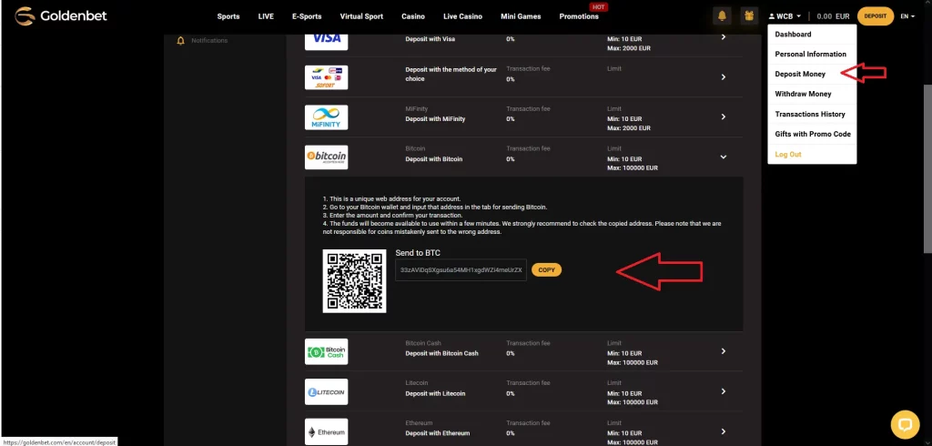Click the 'Deposit with Ethereum' text
This screenshot has height=446, width=932.
pos(438,433)
